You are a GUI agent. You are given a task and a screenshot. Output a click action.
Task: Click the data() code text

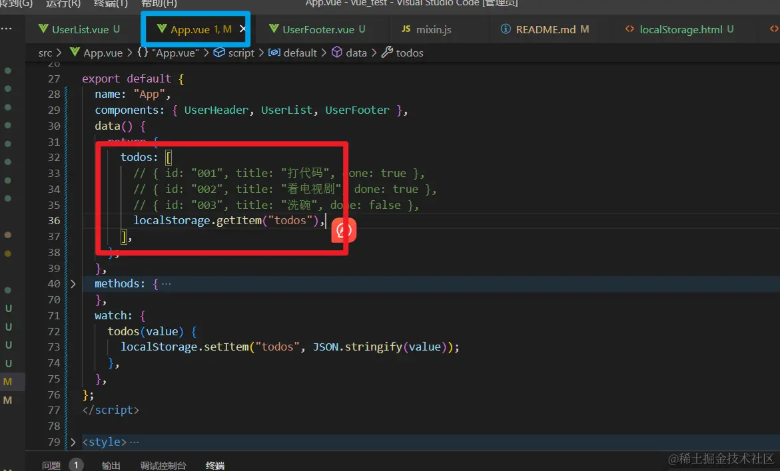pos(113,126)
